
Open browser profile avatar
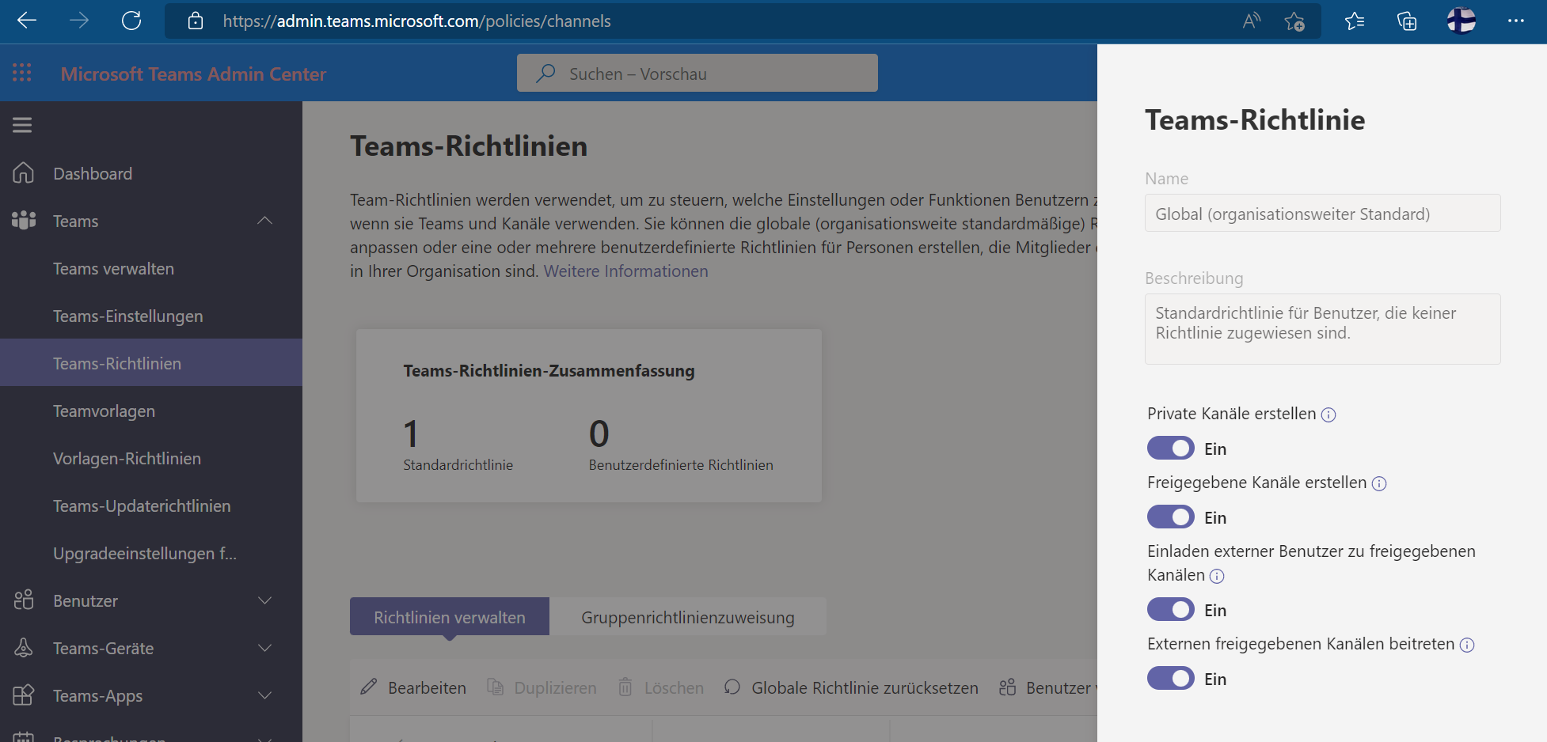(1461, 21)
